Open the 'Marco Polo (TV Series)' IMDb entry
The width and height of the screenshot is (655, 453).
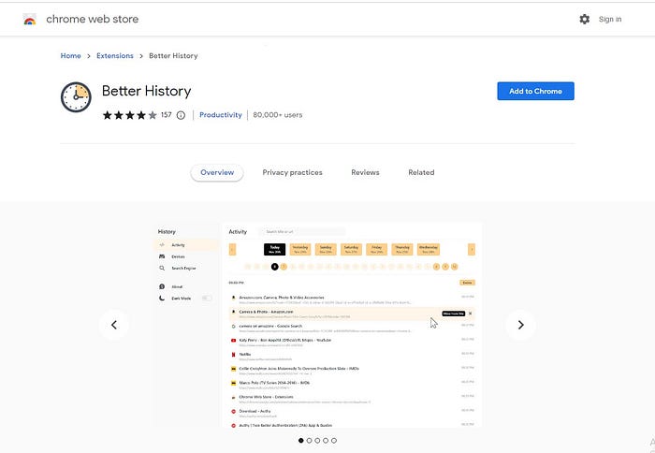(x=274, y=383)
